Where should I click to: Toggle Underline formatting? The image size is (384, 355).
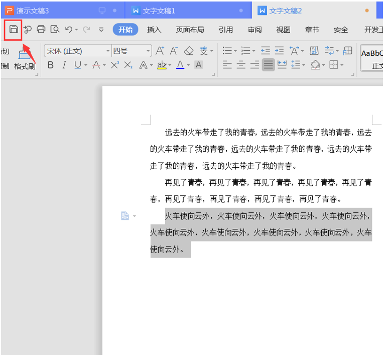[78, 65]
